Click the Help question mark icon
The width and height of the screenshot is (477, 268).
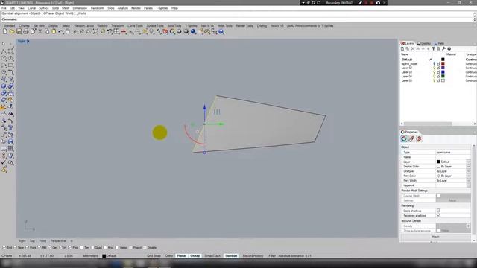coord(221,31)
